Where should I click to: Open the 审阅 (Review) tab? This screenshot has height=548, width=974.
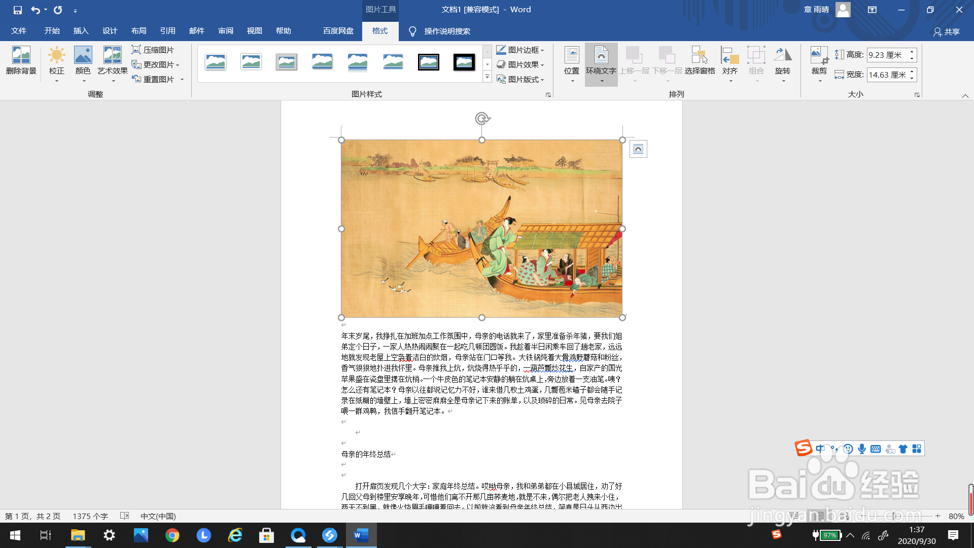[x=225, y=31]
